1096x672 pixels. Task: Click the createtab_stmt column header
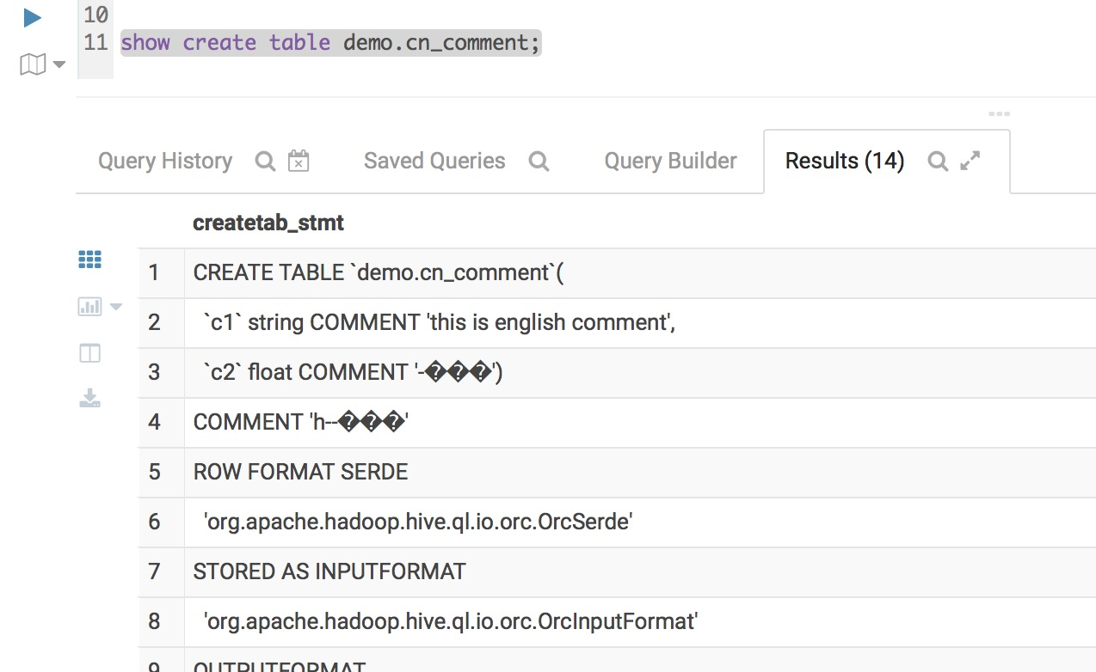pyautogui.click(x=268, y=223)
